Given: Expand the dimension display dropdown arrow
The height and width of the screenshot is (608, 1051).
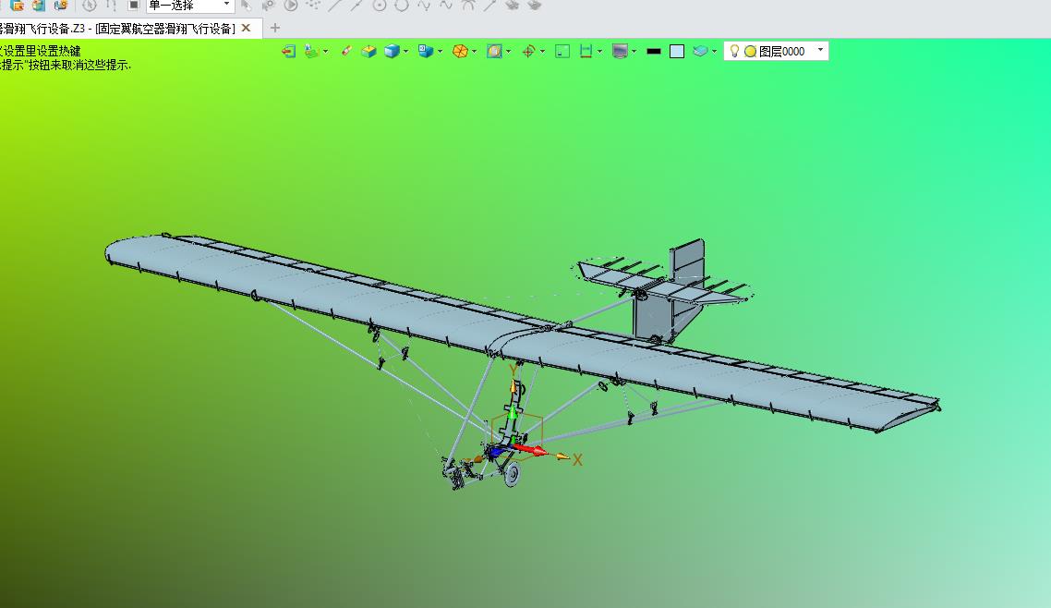Looking at the screenshot, I should tap(600, 52).
